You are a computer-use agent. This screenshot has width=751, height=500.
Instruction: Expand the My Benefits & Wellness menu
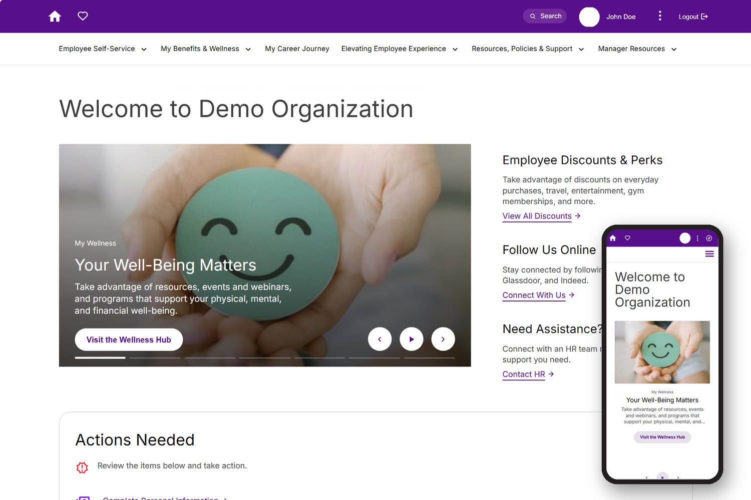pos(206,49)
